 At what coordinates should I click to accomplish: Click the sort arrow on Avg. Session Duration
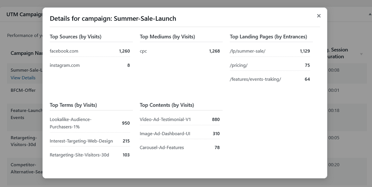(361, 54)
